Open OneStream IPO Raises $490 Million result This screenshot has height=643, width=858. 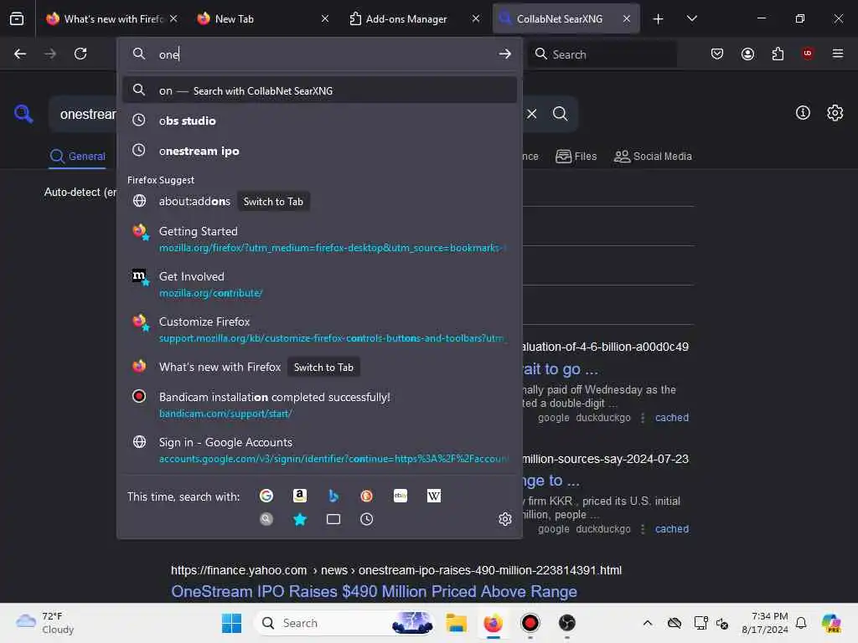pos(374,592)
